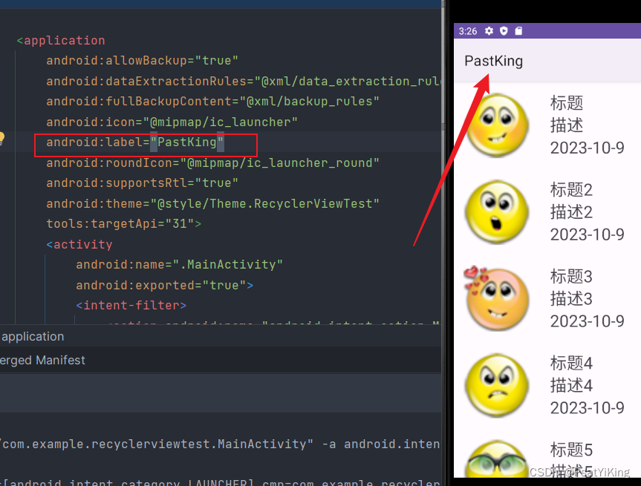Tap the first list item title 标题
This screenshot has width=641, height=486.
point(567,103)
